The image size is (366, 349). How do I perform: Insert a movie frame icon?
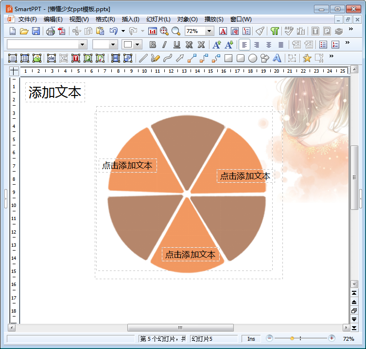click(116, 58)
